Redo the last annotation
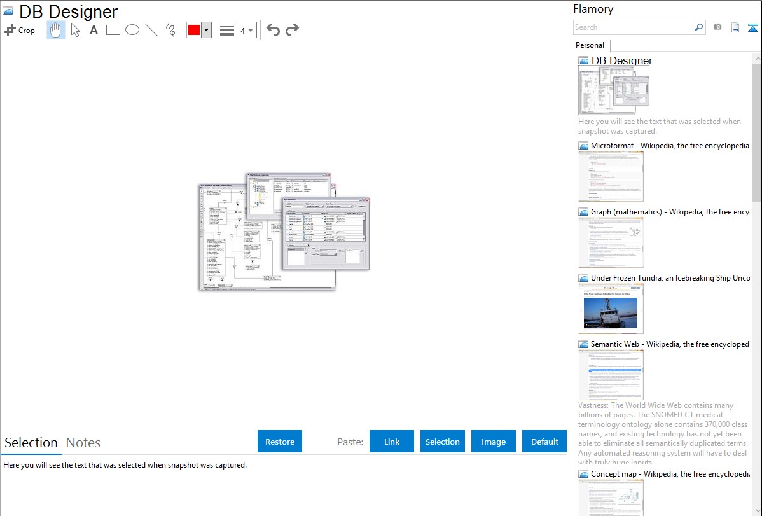The height and width of the screenshot is (516, 762). [x=292, y=30]
